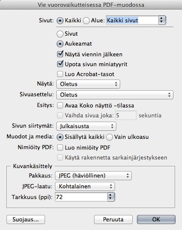Open the Pakkaus JPEG dropdown
The height and width of the screenshot is (230, 182).
pyautogui.click(x=93, y=175)
